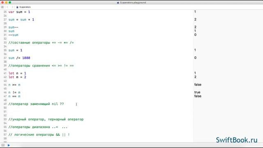Click the 'let m = 2' declaration

[x=17, y=77]
